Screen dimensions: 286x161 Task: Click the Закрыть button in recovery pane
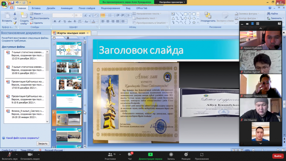click(42, 144)
